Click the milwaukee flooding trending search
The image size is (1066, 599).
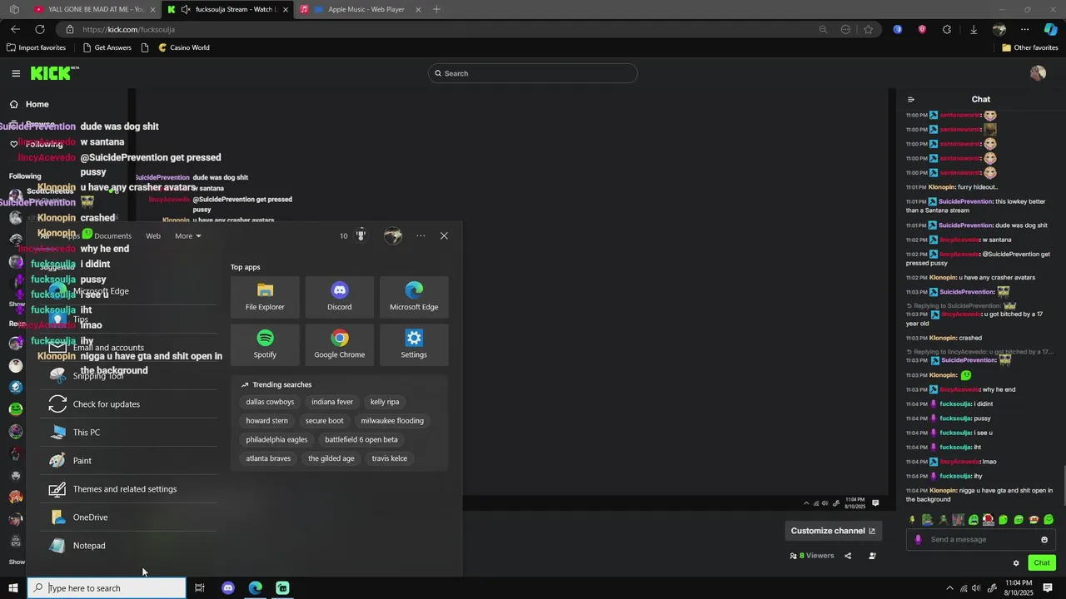click(x=392, y=421)
